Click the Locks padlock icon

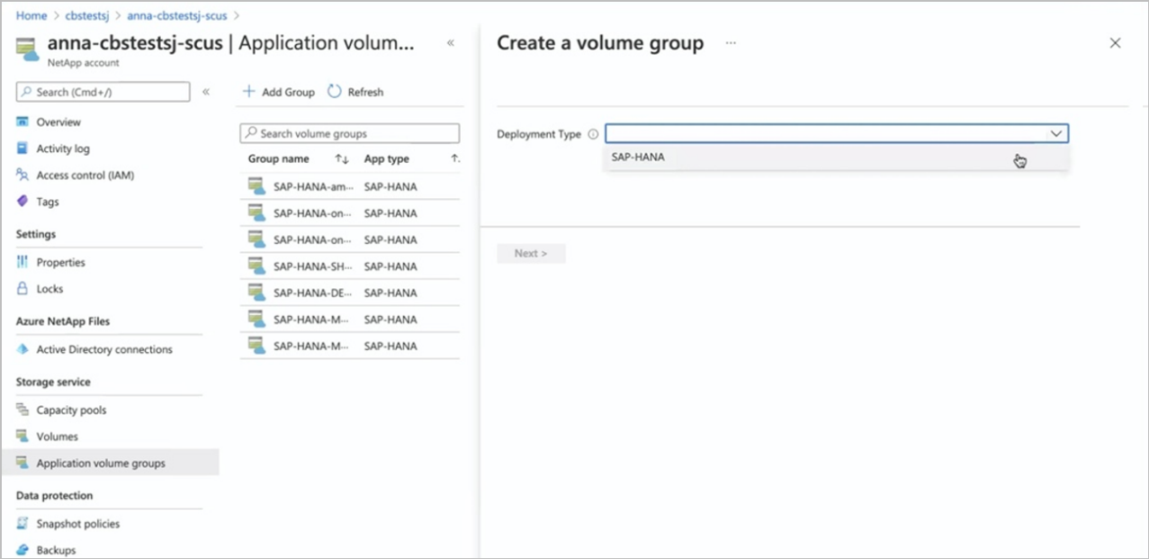coord(22,289)
